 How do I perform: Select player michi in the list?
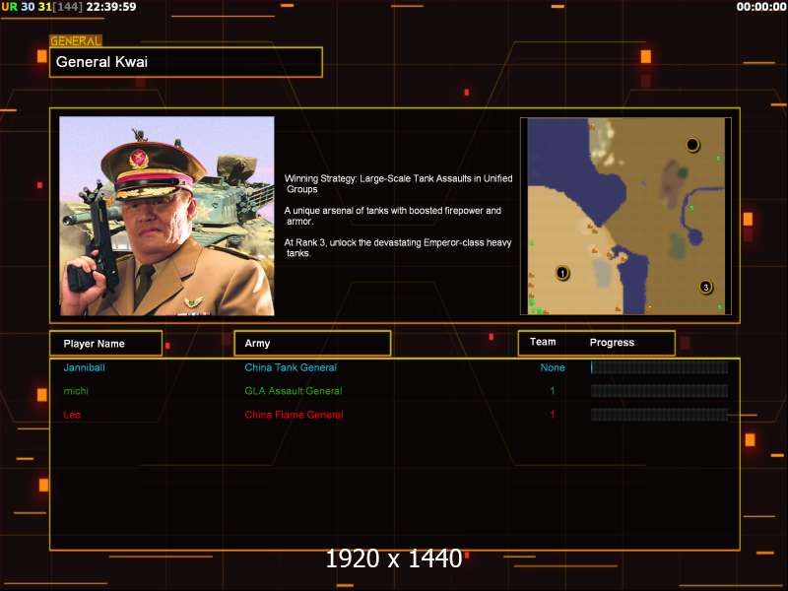(x=76, y=391)
